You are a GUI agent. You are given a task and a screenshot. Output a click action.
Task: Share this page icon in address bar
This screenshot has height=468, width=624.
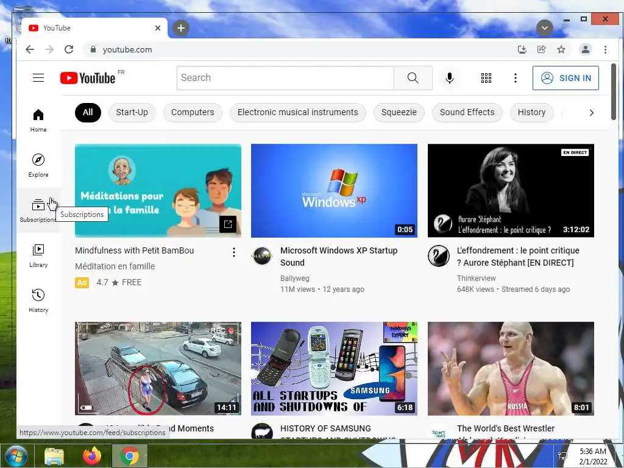(541, 49)
